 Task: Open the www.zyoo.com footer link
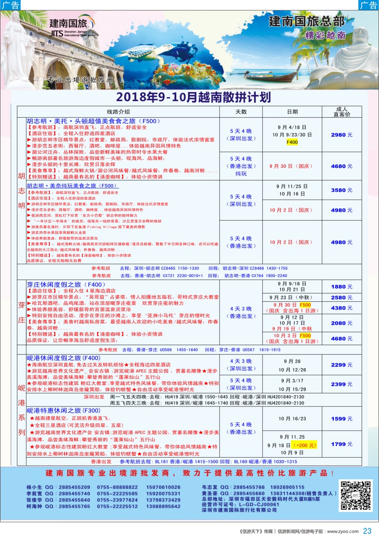click(x=343, y=531)
